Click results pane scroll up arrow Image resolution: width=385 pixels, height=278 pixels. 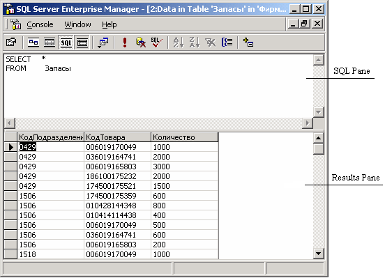(319, 138)
